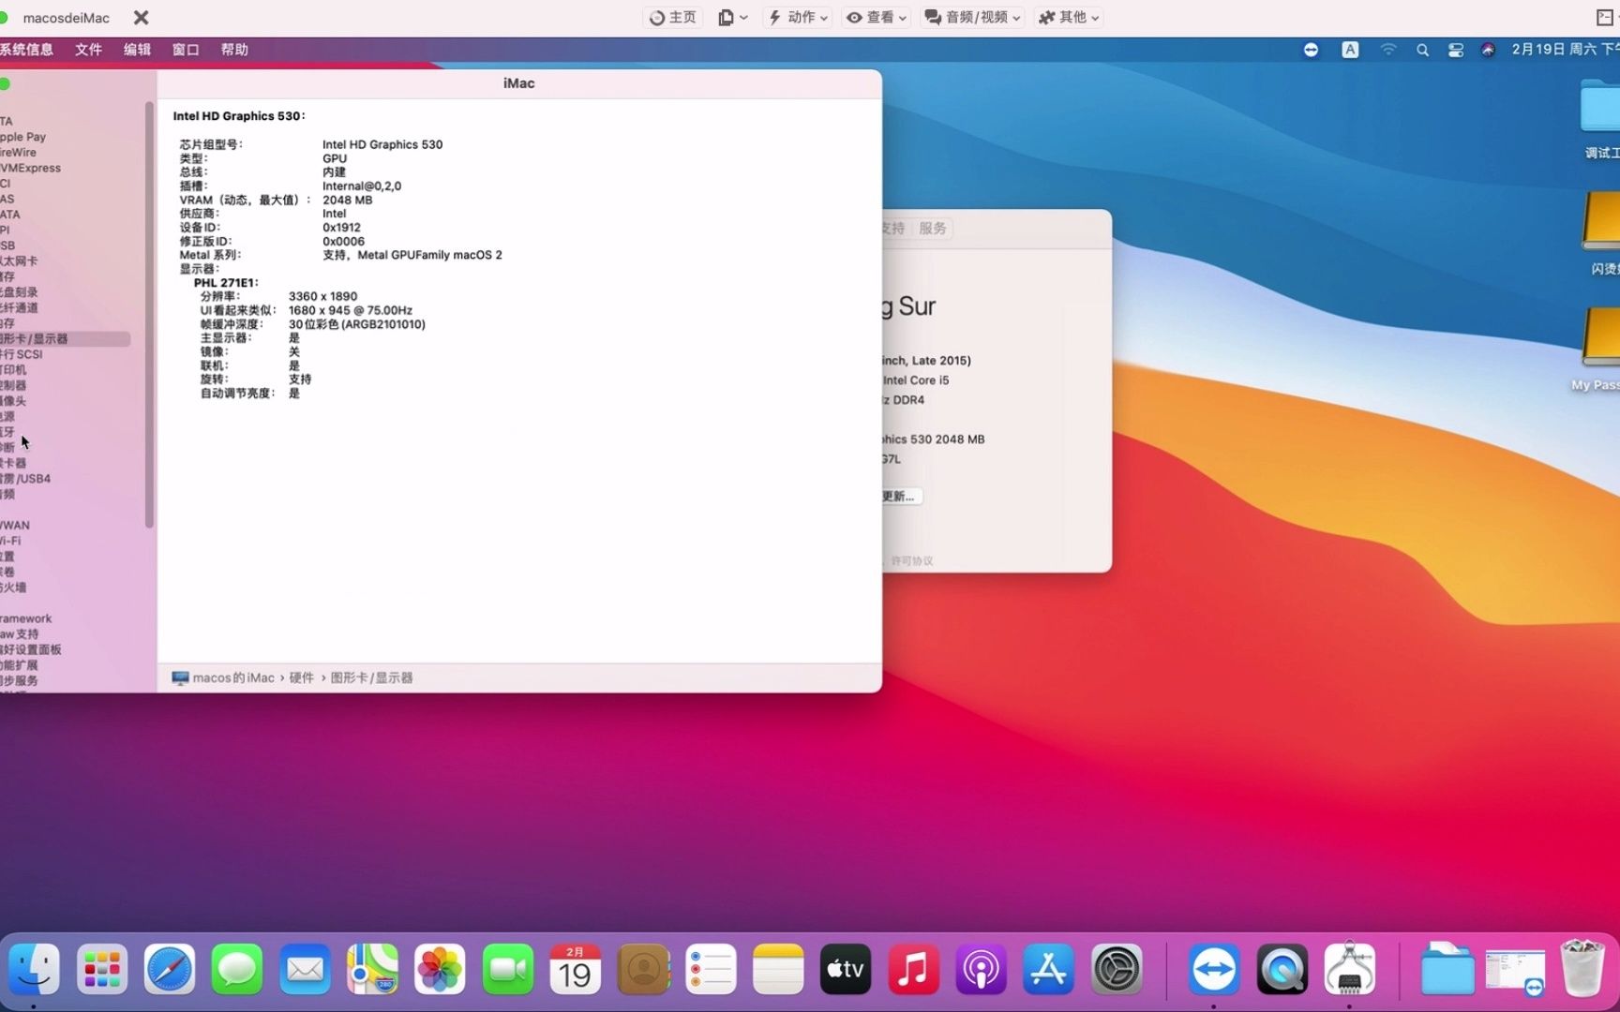Open QuickTime Player in the Dock
This screenshot has width=1620, height=1012.
[1282, 969]
